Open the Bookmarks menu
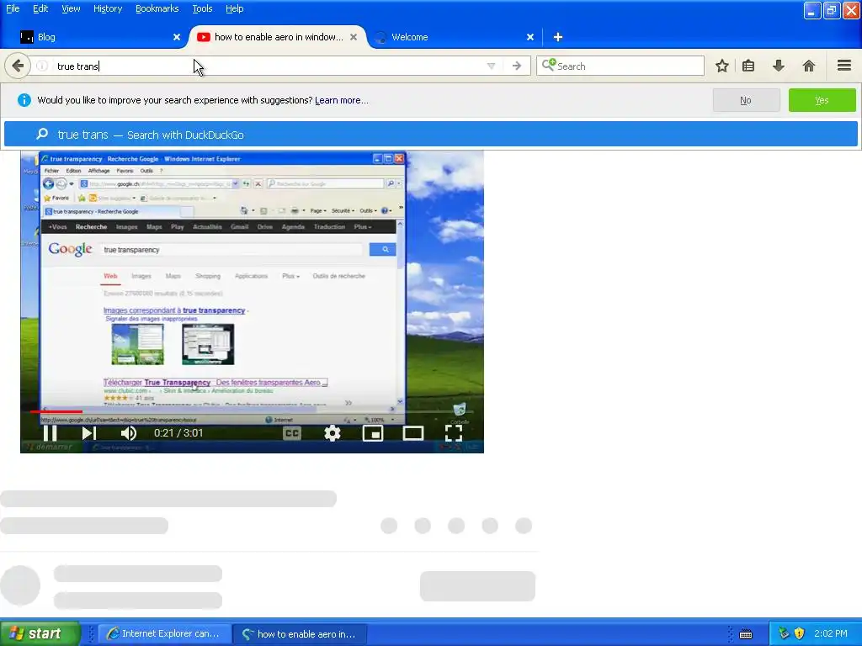Screen dimensions: 862x646 [x=157, y=8]
